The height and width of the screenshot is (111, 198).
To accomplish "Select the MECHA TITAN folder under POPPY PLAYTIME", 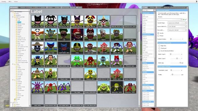I will 21,24.
